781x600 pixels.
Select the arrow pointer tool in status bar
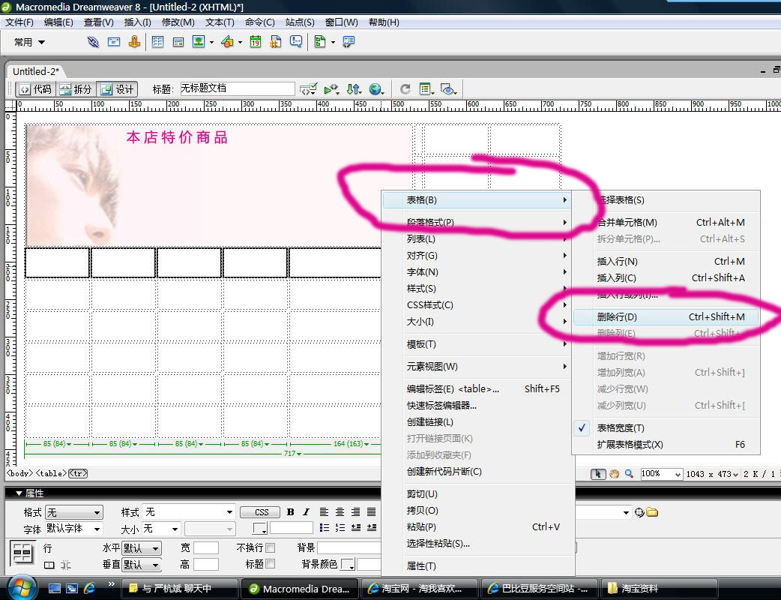click(597, 474)
